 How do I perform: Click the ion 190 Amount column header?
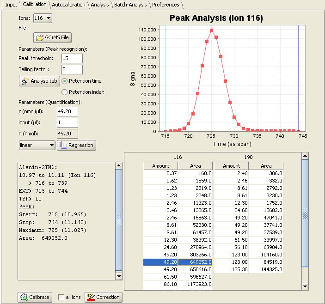click(x=232, y=166)
